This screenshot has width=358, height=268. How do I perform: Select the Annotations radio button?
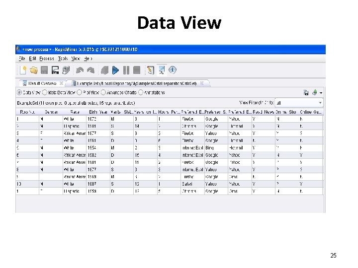click(x=141, y=92)
